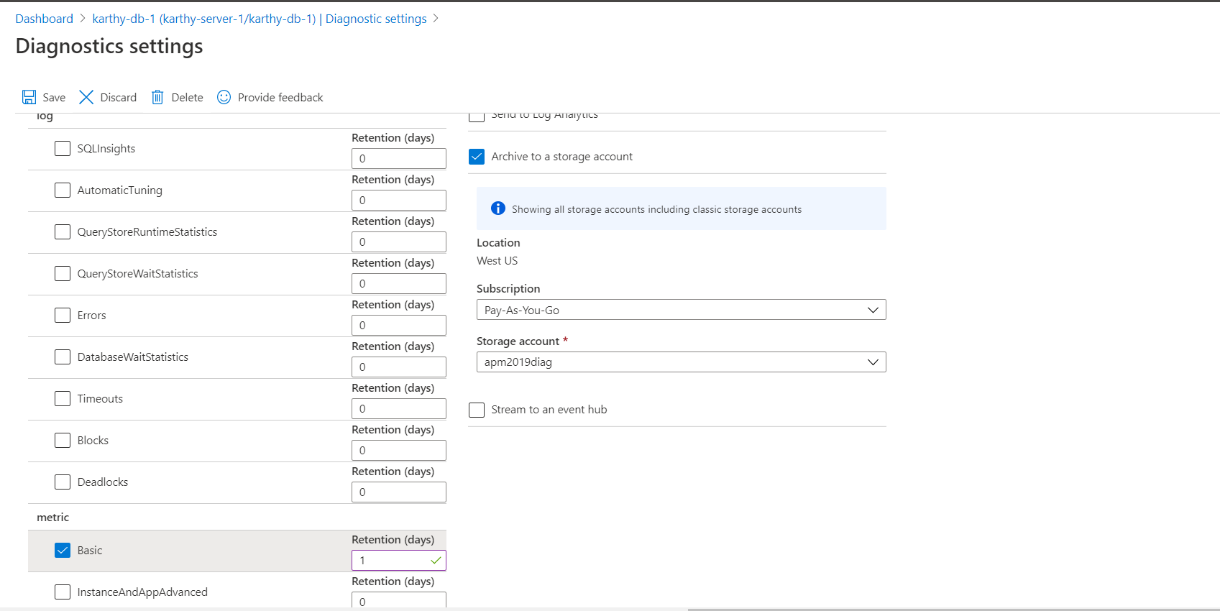The image size is (1220, 611).
Task: Click the Errors retention days field
Action: tap(398, 326)
